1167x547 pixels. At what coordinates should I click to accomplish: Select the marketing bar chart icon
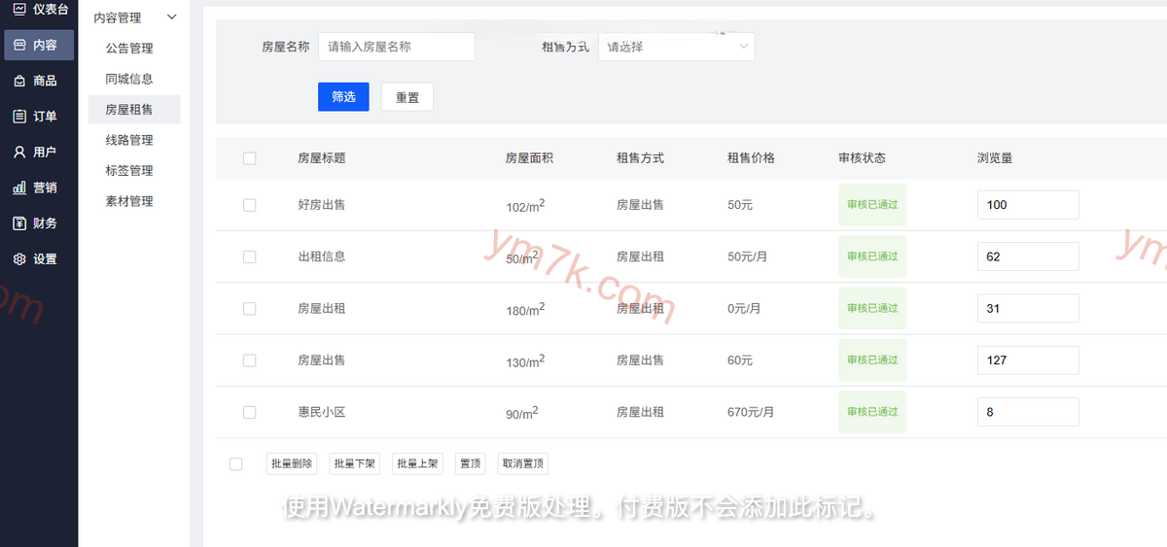[19, 188]
